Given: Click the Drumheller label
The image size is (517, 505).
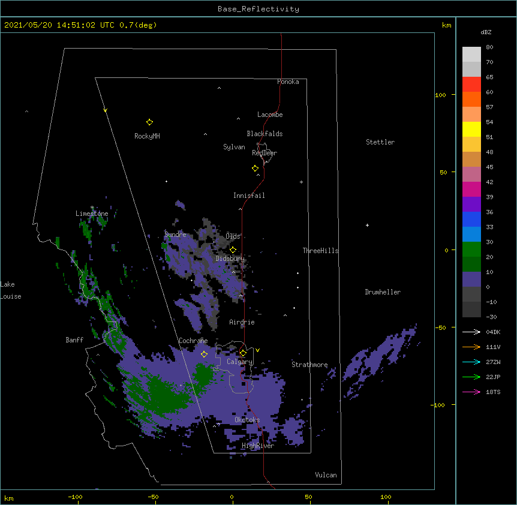Looking at the screenshot, I should point(383,292).
